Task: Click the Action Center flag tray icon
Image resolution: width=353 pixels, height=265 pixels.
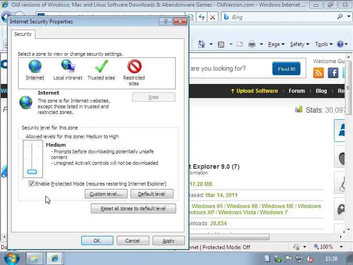Action: tap(288, 259)
